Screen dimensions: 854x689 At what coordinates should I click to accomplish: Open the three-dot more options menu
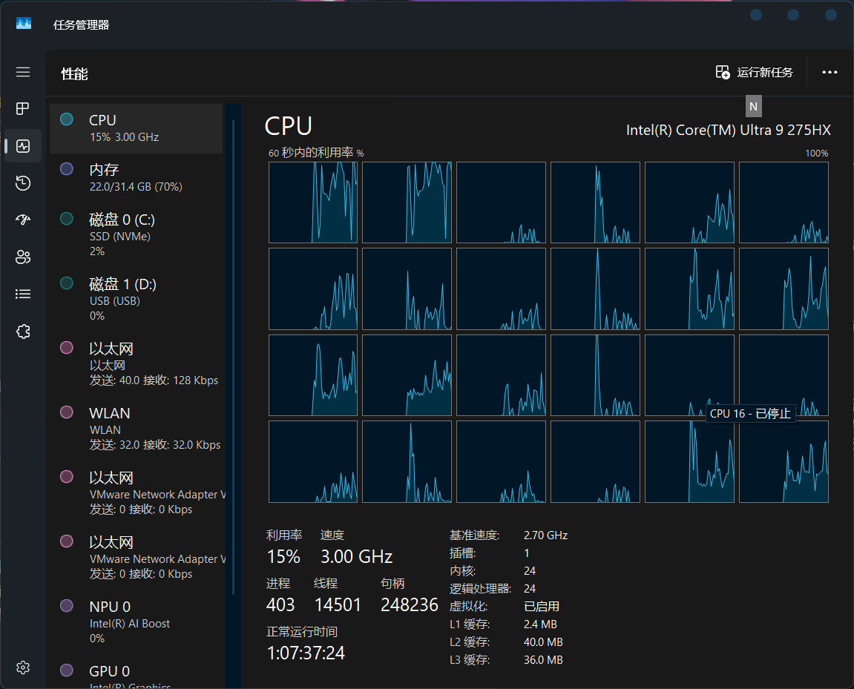(830, 73)
